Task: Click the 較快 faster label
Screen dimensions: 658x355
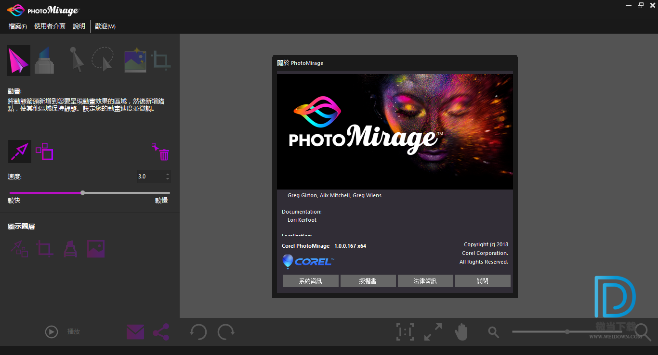Action: 14,201
